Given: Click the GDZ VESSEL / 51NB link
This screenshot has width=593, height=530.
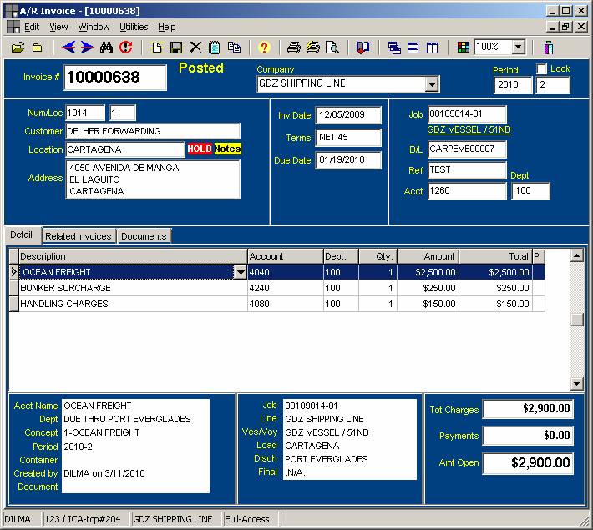Looking at the screenshot, I should [469, 130].
